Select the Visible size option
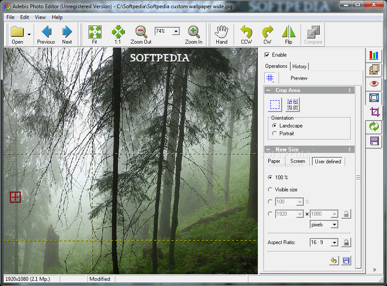387x286 pixels. click(270, 189)
